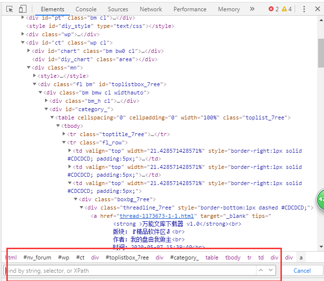Select the #toplistbox_7ree breadcrumb
Viewport: 324px width, 281px height.
pos(127,258)
